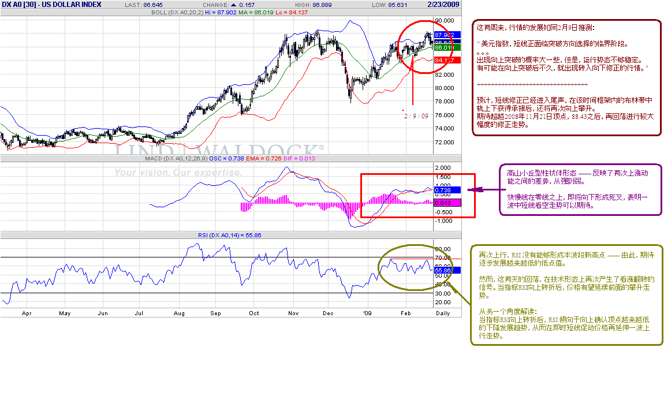Viewport: 664px width, 396px height.
Task: Click the Bollinger MA = 86.019 reading
Action: click(256, 13)
